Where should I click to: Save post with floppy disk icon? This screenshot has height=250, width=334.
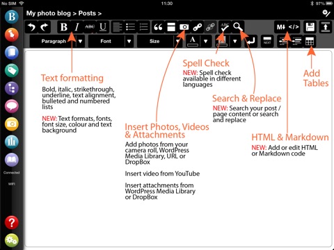pos(310,27)
